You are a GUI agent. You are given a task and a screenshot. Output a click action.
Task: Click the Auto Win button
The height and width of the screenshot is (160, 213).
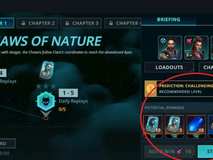(170, 152)
